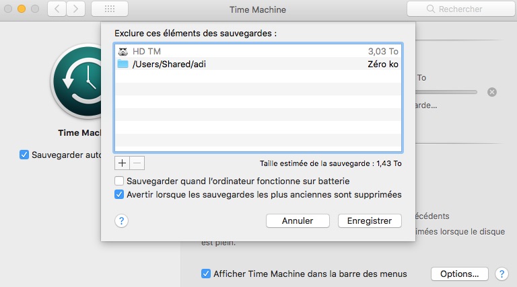Toggle Afficher Time Machine dans la barre des menus
Image resolution: width=517 pixels, height=287 pixels.
[x=206, y=274]
